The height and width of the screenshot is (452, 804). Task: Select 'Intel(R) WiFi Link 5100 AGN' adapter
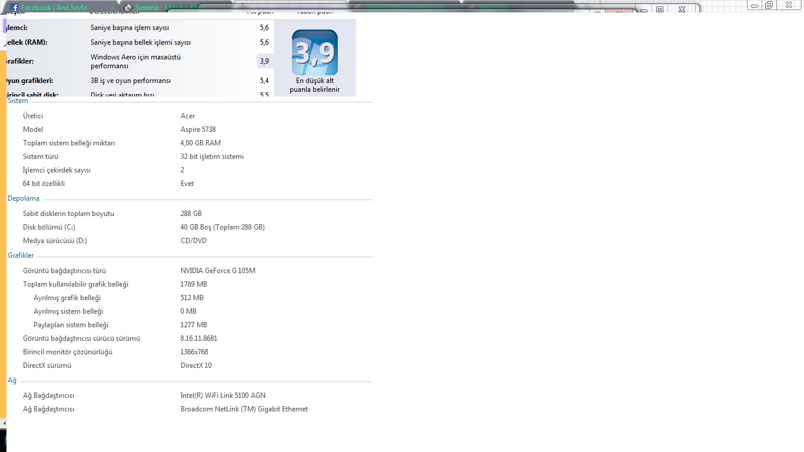click(x=223, y=395)
